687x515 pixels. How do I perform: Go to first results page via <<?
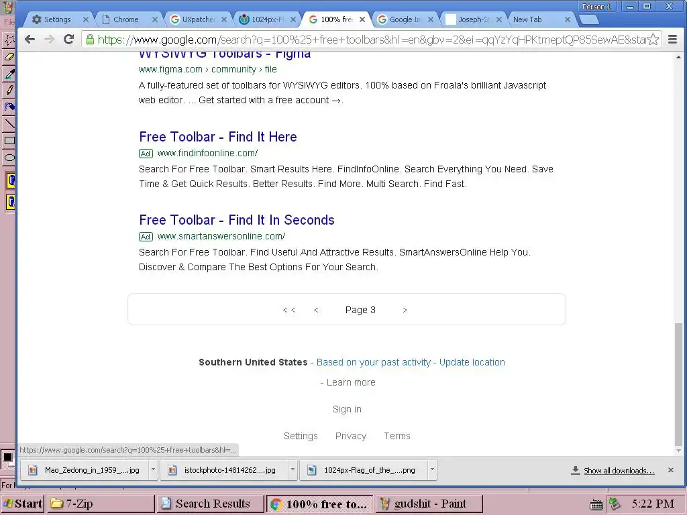point(289,310)
